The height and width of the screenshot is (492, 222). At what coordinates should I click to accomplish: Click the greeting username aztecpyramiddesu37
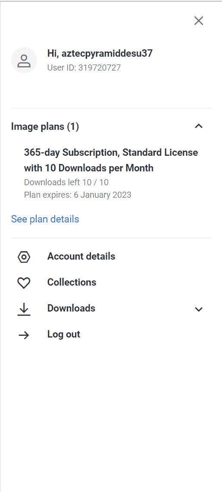point(107,54)
